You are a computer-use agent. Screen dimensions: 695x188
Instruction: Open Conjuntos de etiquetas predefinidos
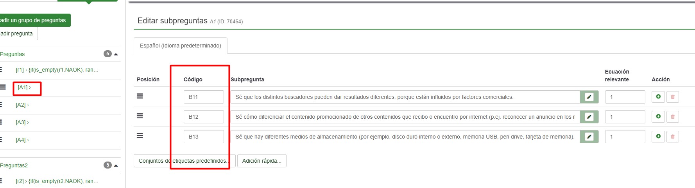(x=184, y=161)
